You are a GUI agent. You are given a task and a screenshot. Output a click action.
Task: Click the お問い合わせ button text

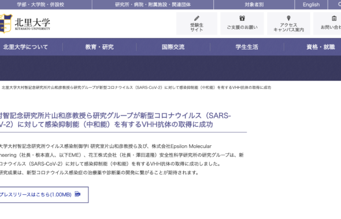click(x=331, y=27)
